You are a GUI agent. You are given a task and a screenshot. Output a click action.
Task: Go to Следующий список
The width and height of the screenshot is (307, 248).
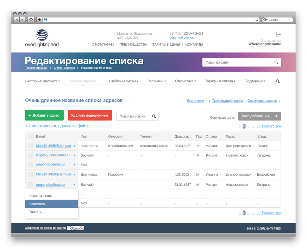click(x=262, y=101)
